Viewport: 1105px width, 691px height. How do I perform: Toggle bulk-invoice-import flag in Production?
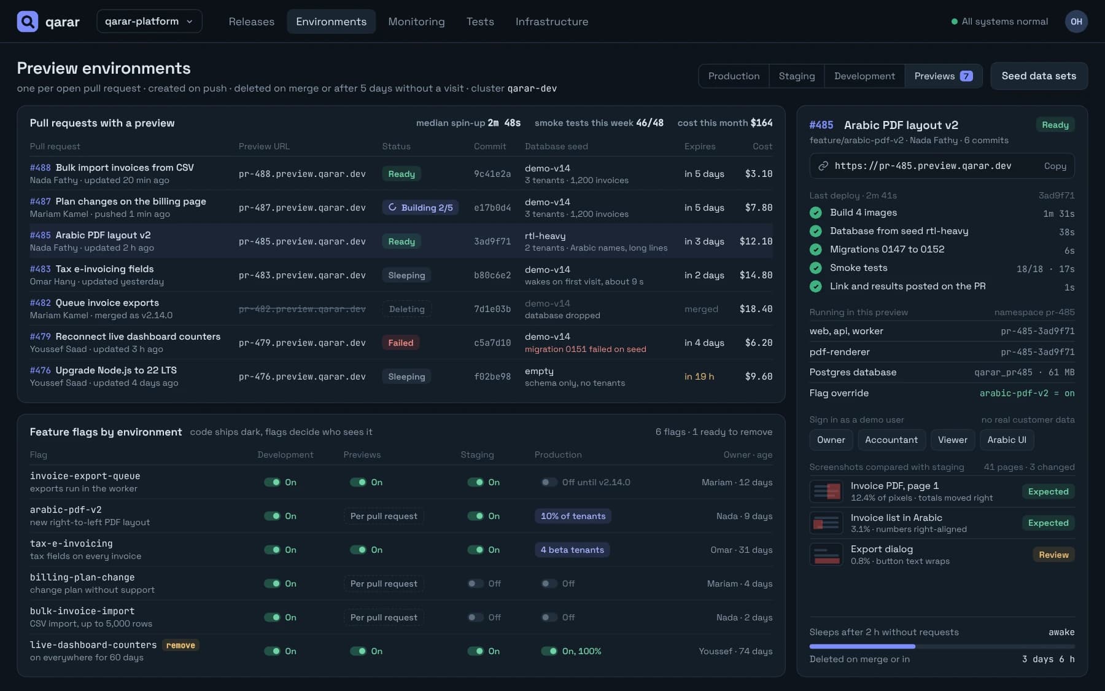point(549,617)
